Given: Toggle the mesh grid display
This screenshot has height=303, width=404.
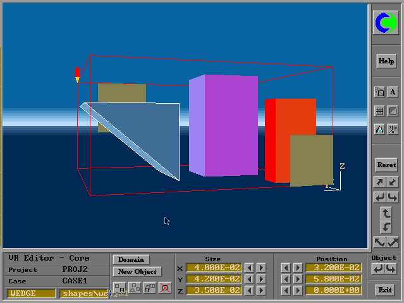Looking at the screenshot, I should (379, 111).
